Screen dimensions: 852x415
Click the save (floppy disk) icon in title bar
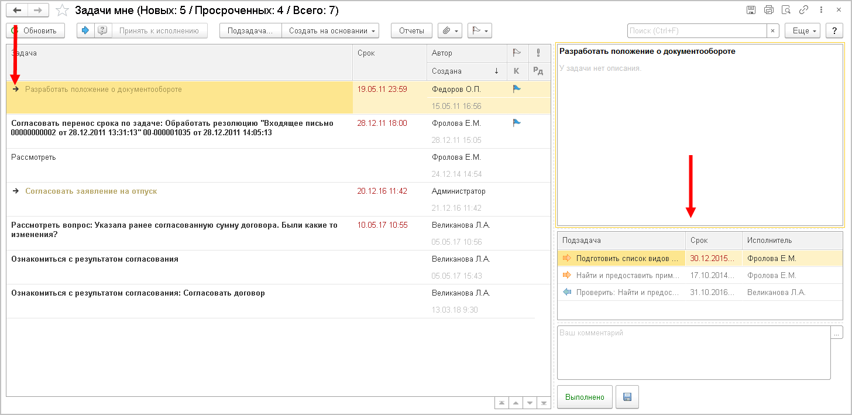(x=751, y=10)
